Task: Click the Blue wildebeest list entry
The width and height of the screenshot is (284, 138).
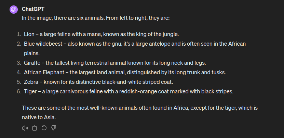Action: [x=135, y=49]
